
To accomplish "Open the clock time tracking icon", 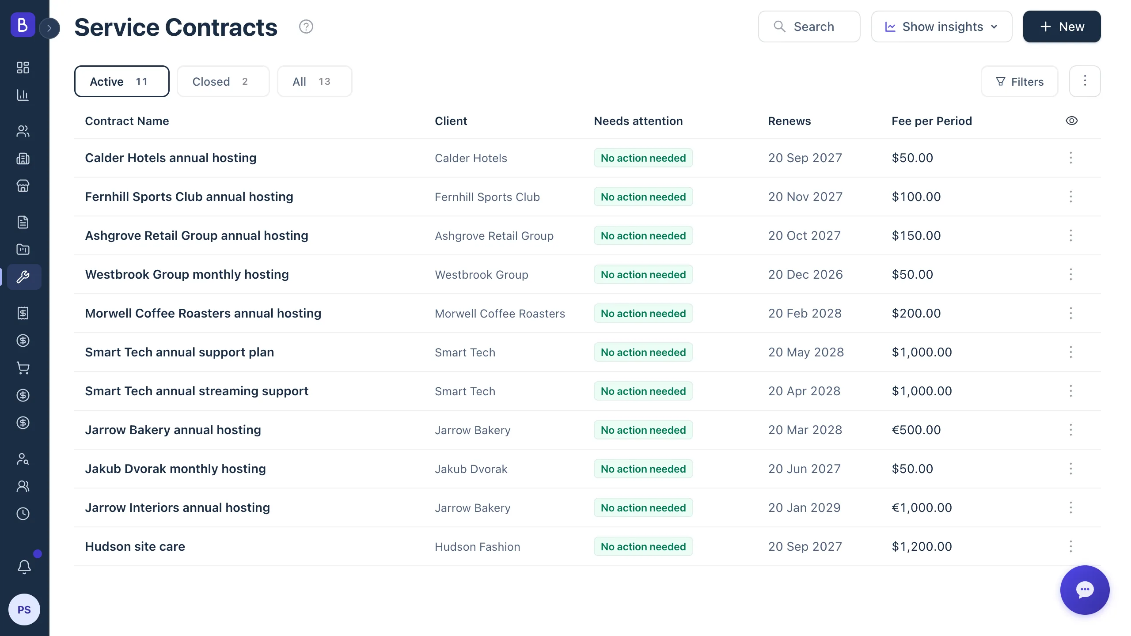I will [23, 514].
